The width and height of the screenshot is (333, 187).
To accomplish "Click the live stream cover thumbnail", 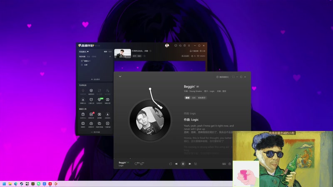I will pos(122,54).
